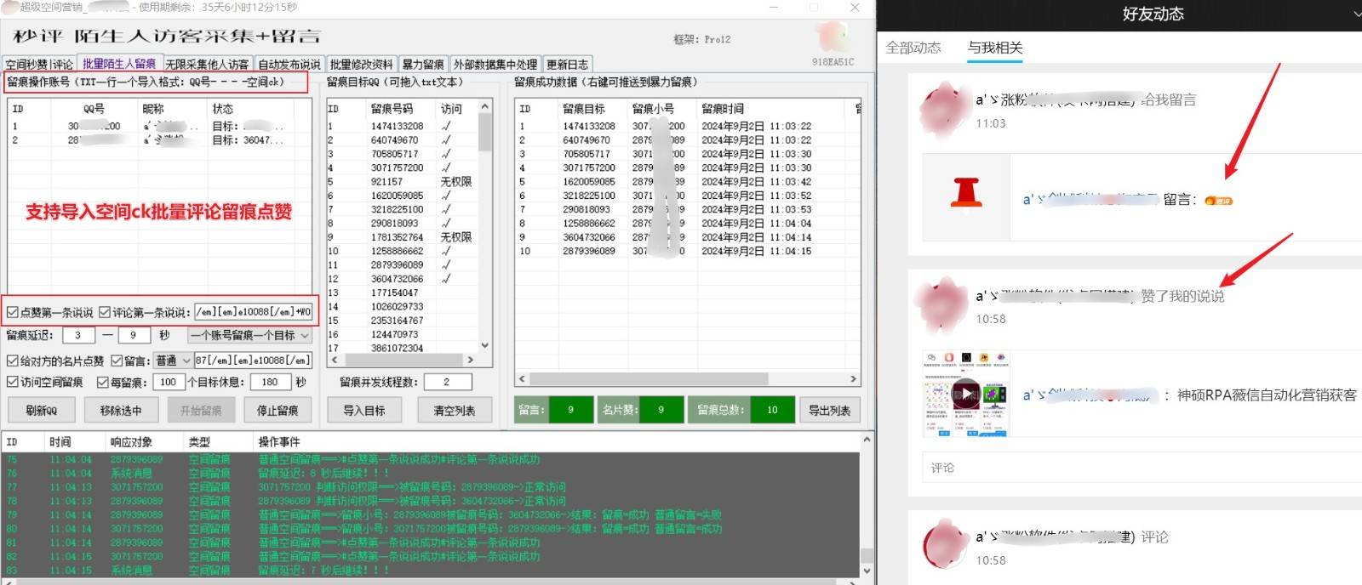Switch to the 暴力留痕 tab

point(423,65)
